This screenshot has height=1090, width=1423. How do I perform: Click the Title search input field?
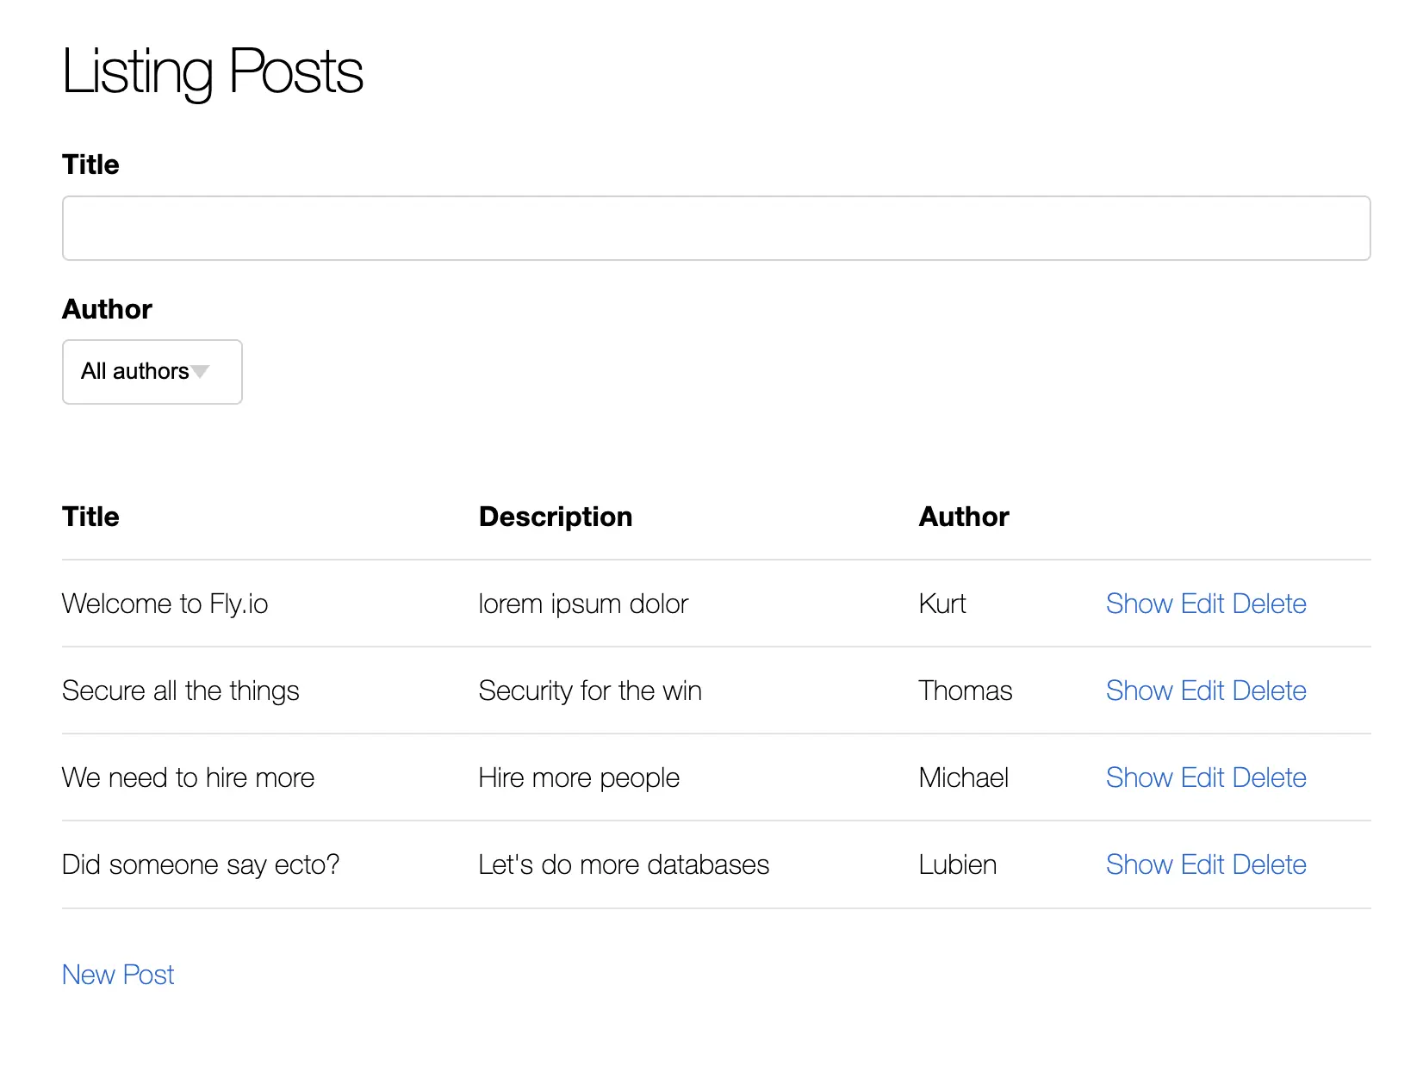point(715,228)
